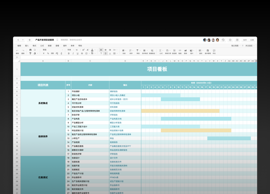Toggle left horizontal alignment
270x194 pixels.
pos(101,50)
